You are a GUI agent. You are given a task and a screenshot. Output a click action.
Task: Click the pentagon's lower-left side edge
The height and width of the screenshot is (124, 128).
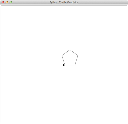coord(63,60)
